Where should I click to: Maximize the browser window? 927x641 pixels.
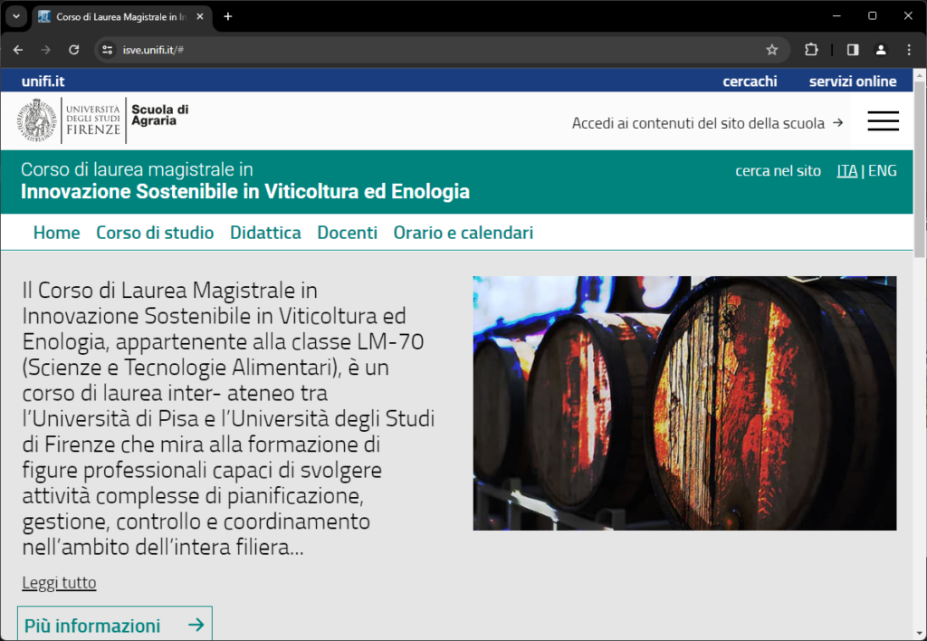click(x=872, y=16)
